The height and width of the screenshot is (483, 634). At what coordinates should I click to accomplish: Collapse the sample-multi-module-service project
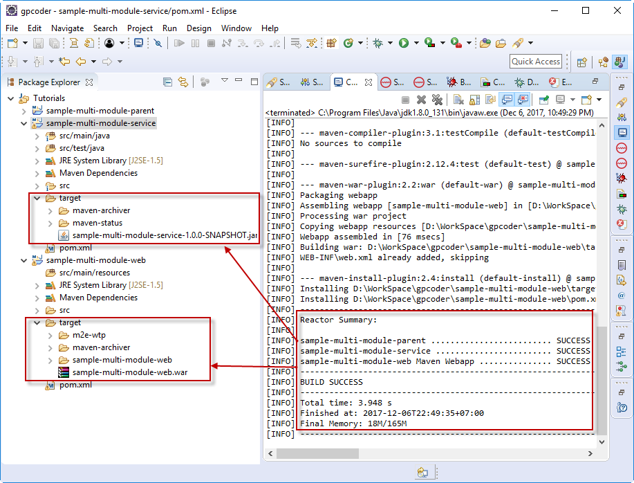click(x=24, y=123)
